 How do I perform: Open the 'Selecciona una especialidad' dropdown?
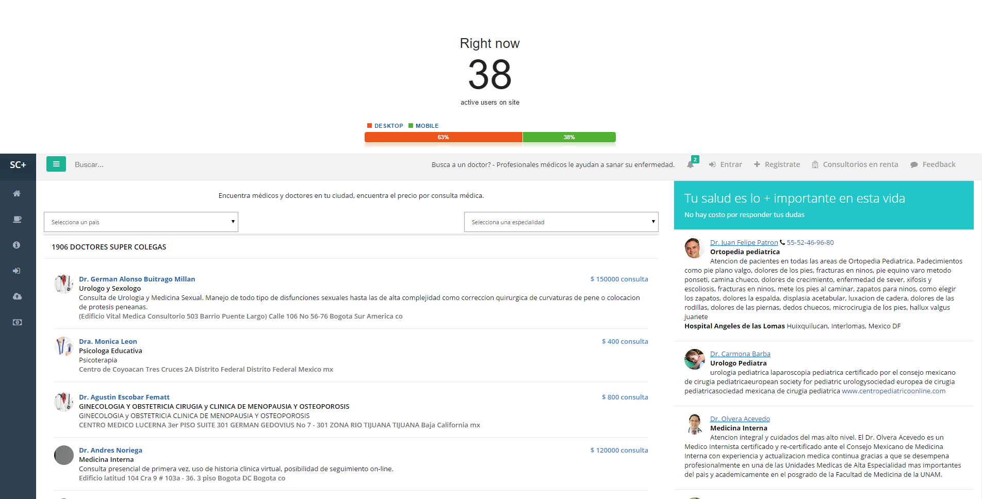[561, 222]
